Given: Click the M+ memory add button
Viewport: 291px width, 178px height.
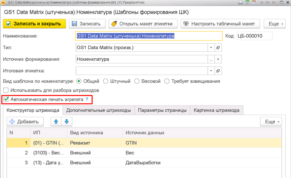Looking at the screenshot, I should 268,3.
